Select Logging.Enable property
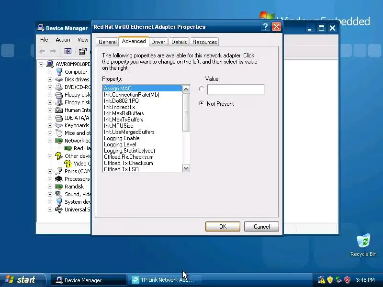The image size is (383, 287). coord(142,138)
